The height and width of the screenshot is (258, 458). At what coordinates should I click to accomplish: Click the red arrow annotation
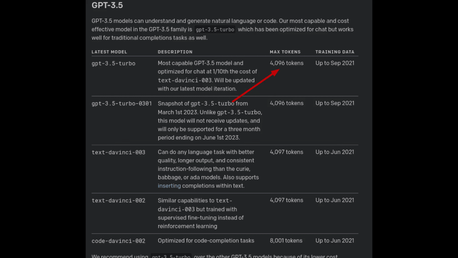tap(256, 86)
